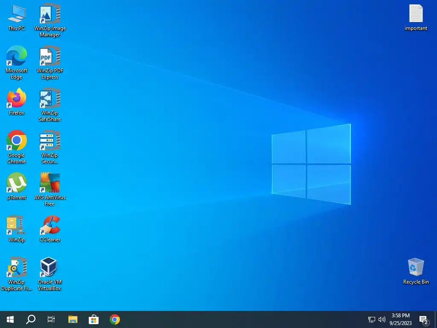
Task: Open the Action Center notifications icon
Action: pyautogui.click(x=424, y=319)
